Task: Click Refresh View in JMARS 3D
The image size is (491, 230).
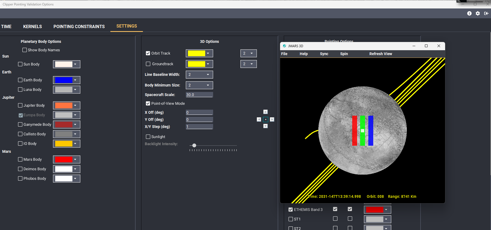Action: point(381,54)
